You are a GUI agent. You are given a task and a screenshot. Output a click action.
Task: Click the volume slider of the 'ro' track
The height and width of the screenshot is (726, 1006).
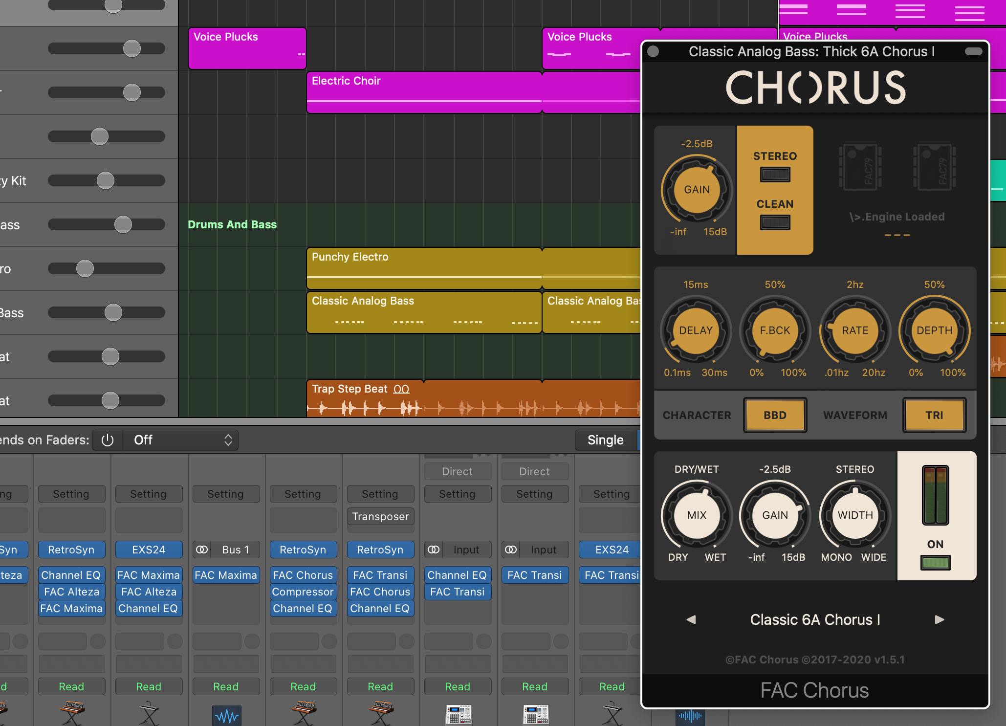(106, 268)
